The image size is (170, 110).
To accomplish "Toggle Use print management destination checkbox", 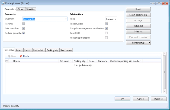I will pos(107,28).
